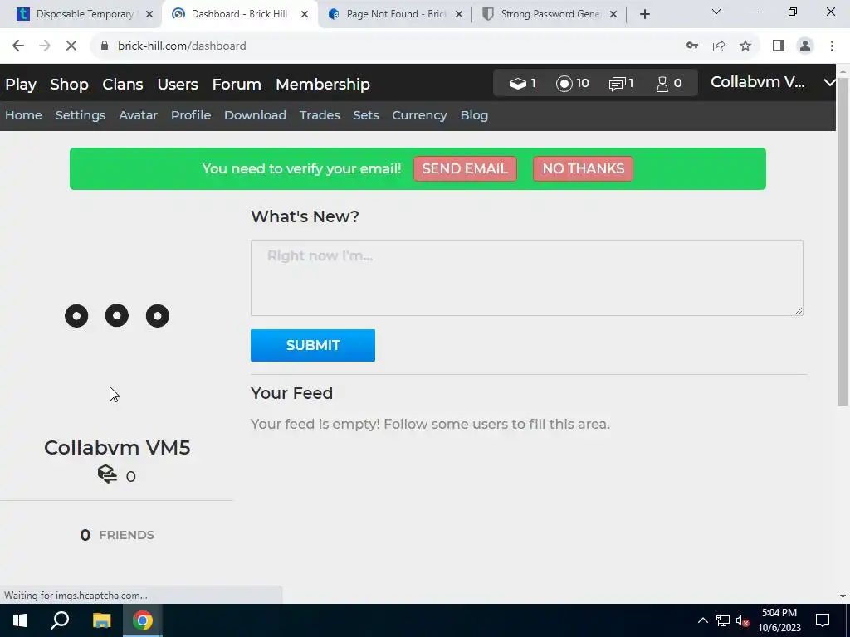Click the 0 FRIENDS label
This screenshot has height=637, width=850.
pyautogui.click(x=117, y=535)
